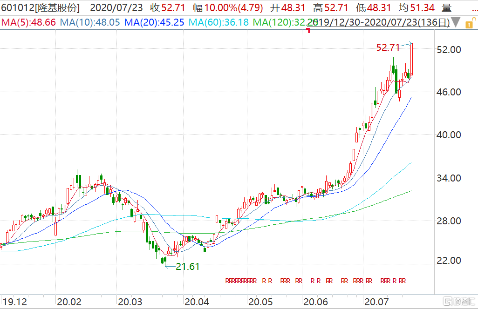
Task: Click the low price 低48.31
Action: pyautogui.click(x=374, y=7)
